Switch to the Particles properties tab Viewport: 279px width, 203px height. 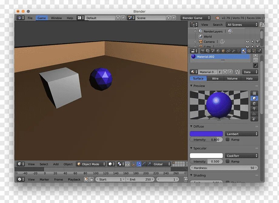click(x=254, y=51)
